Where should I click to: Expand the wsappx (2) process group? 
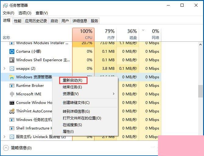coord(5,69)
